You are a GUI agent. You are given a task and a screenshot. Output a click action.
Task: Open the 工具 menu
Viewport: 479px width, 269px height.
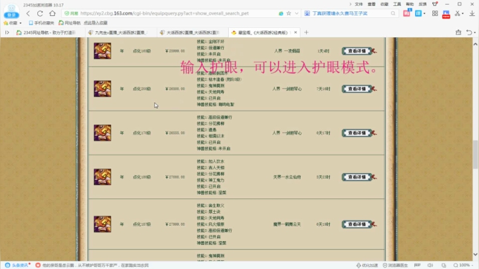397,4
